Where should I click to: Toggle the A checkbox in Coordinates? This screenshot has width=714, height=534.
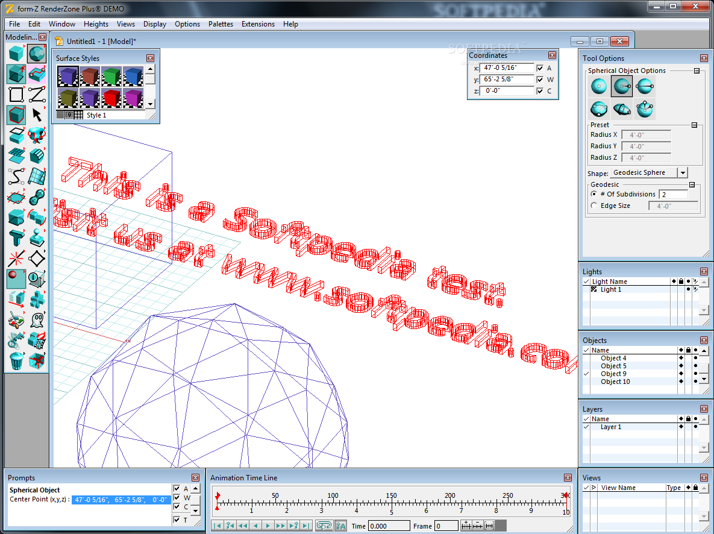click(540, 68)
